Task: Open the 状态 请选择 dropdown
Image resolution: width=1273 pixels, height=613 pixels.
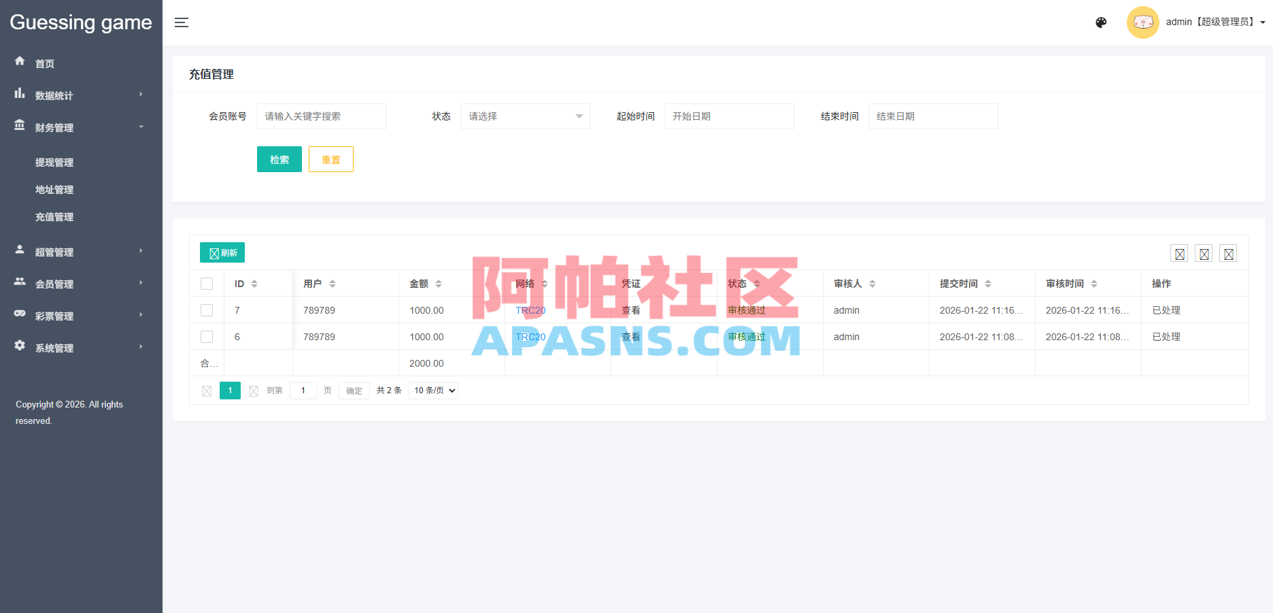Action: (x=525, y=116)
